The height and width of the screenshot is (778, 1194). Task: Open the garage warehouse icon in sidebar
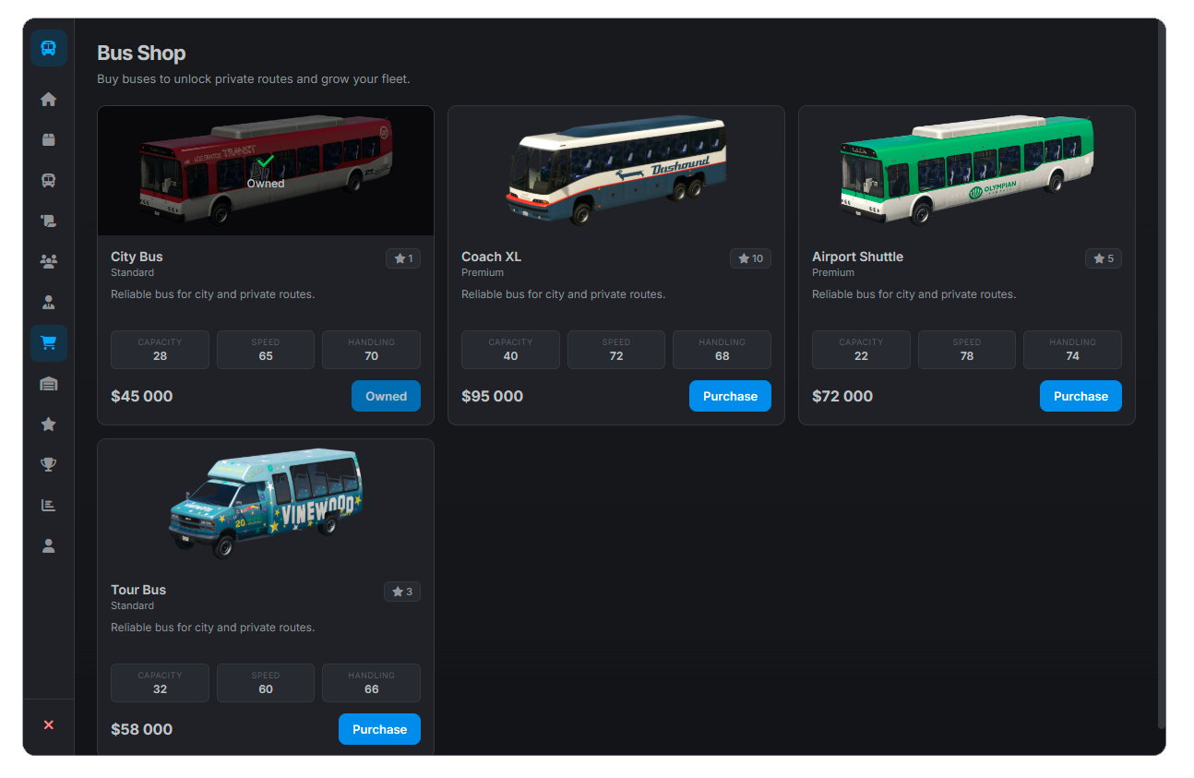49,384
